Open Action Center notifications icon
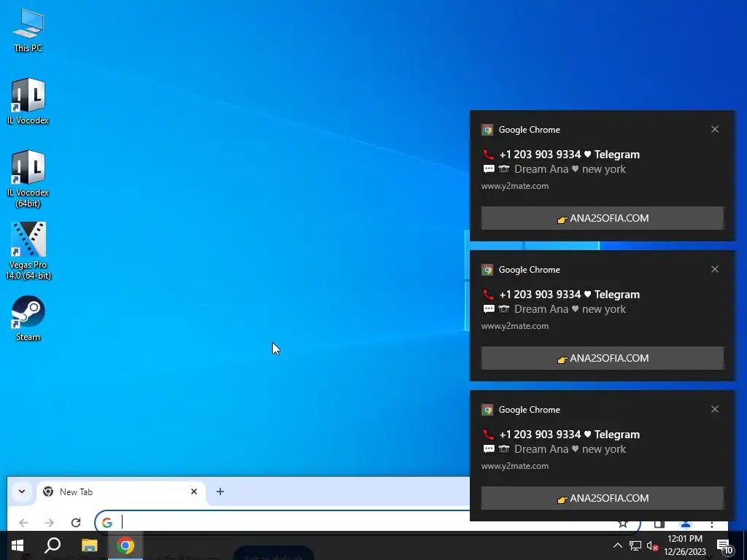Screen dimensions: 747x560 tap(724, 546)
